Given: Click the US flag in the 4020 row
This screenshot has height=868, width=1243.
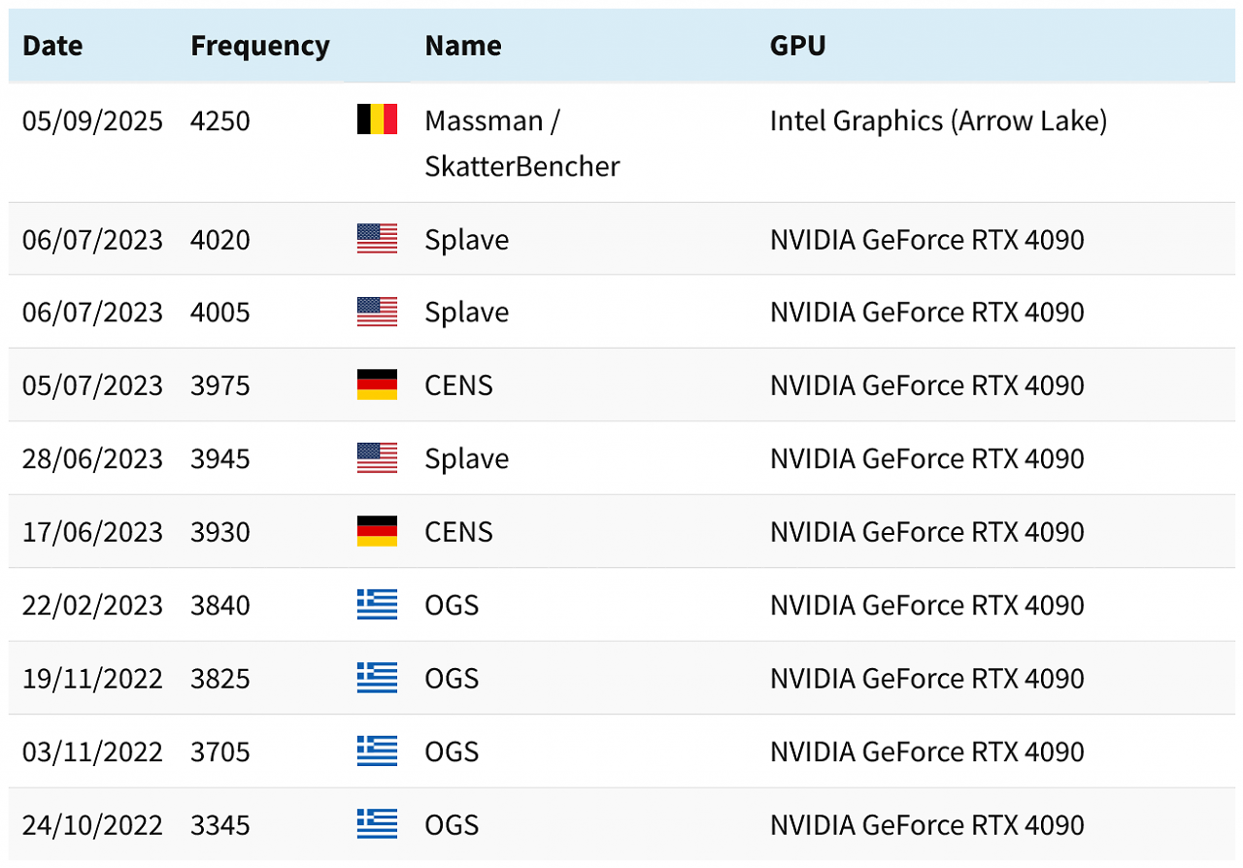Looking at the screenshot, I should pyautogui.click(x=377, y=239).
